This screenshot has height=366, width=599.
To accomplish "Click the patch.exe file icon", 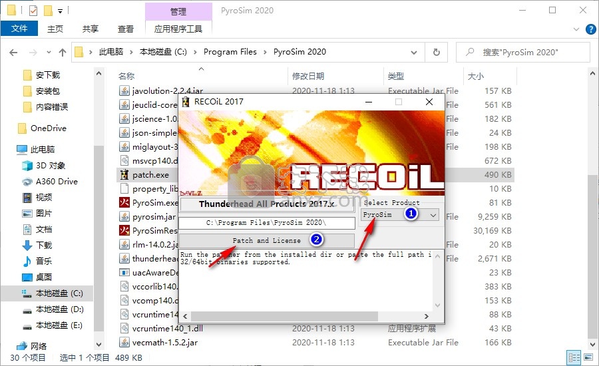I will coord(124,175).
